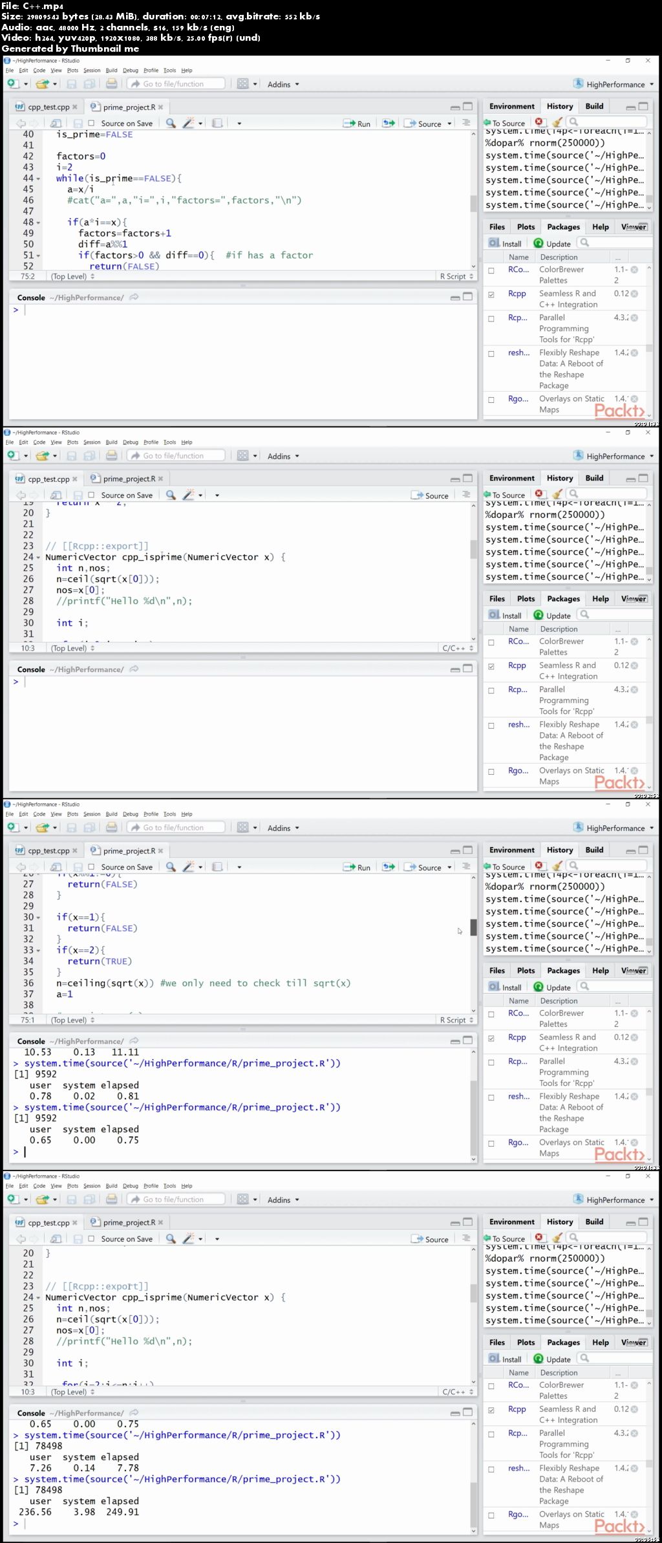
Task: Toggle Source on Save in second frame
Action: pyautogui.click(x=91, y=495)
